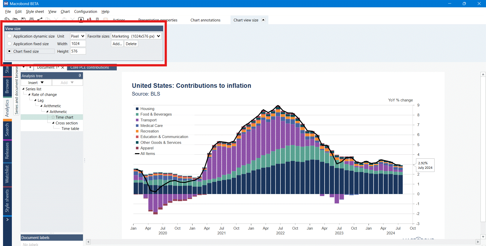
Task: Select Application dynamic size option
Action: point(10,36)
